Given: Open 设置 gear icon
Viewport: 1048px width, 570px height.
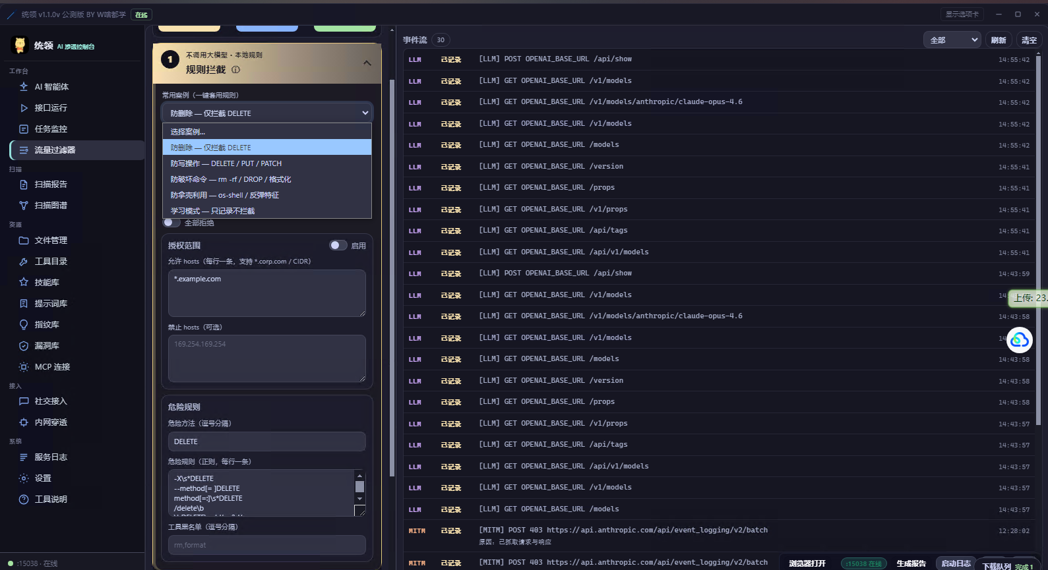Looking at the screenshot, I should [x=24, y=478].
